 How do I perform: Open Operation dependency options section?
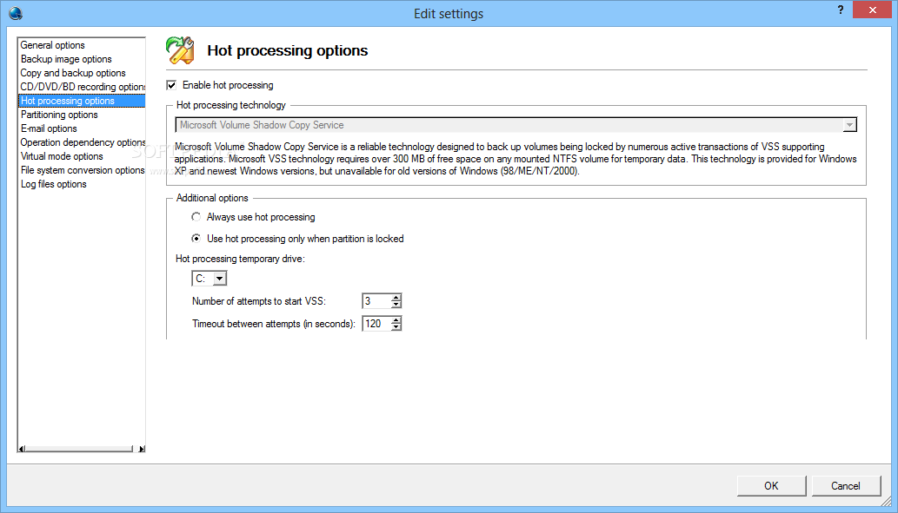tap(82, 142)
